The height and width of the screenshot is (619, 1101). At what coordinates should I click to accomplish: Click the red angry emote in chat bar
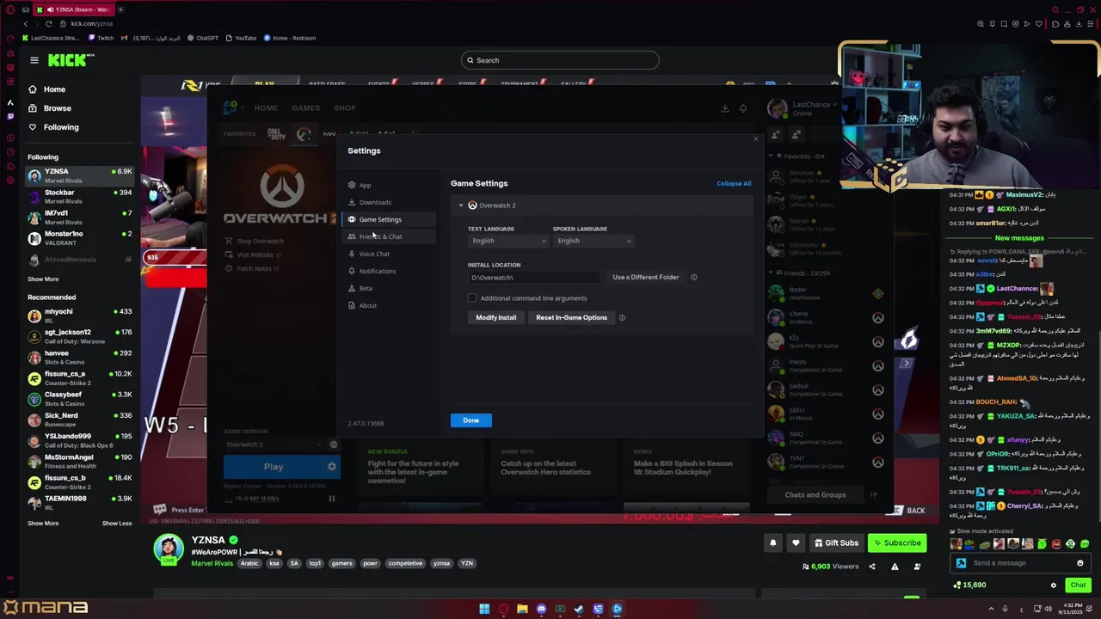coord(1056,544)
